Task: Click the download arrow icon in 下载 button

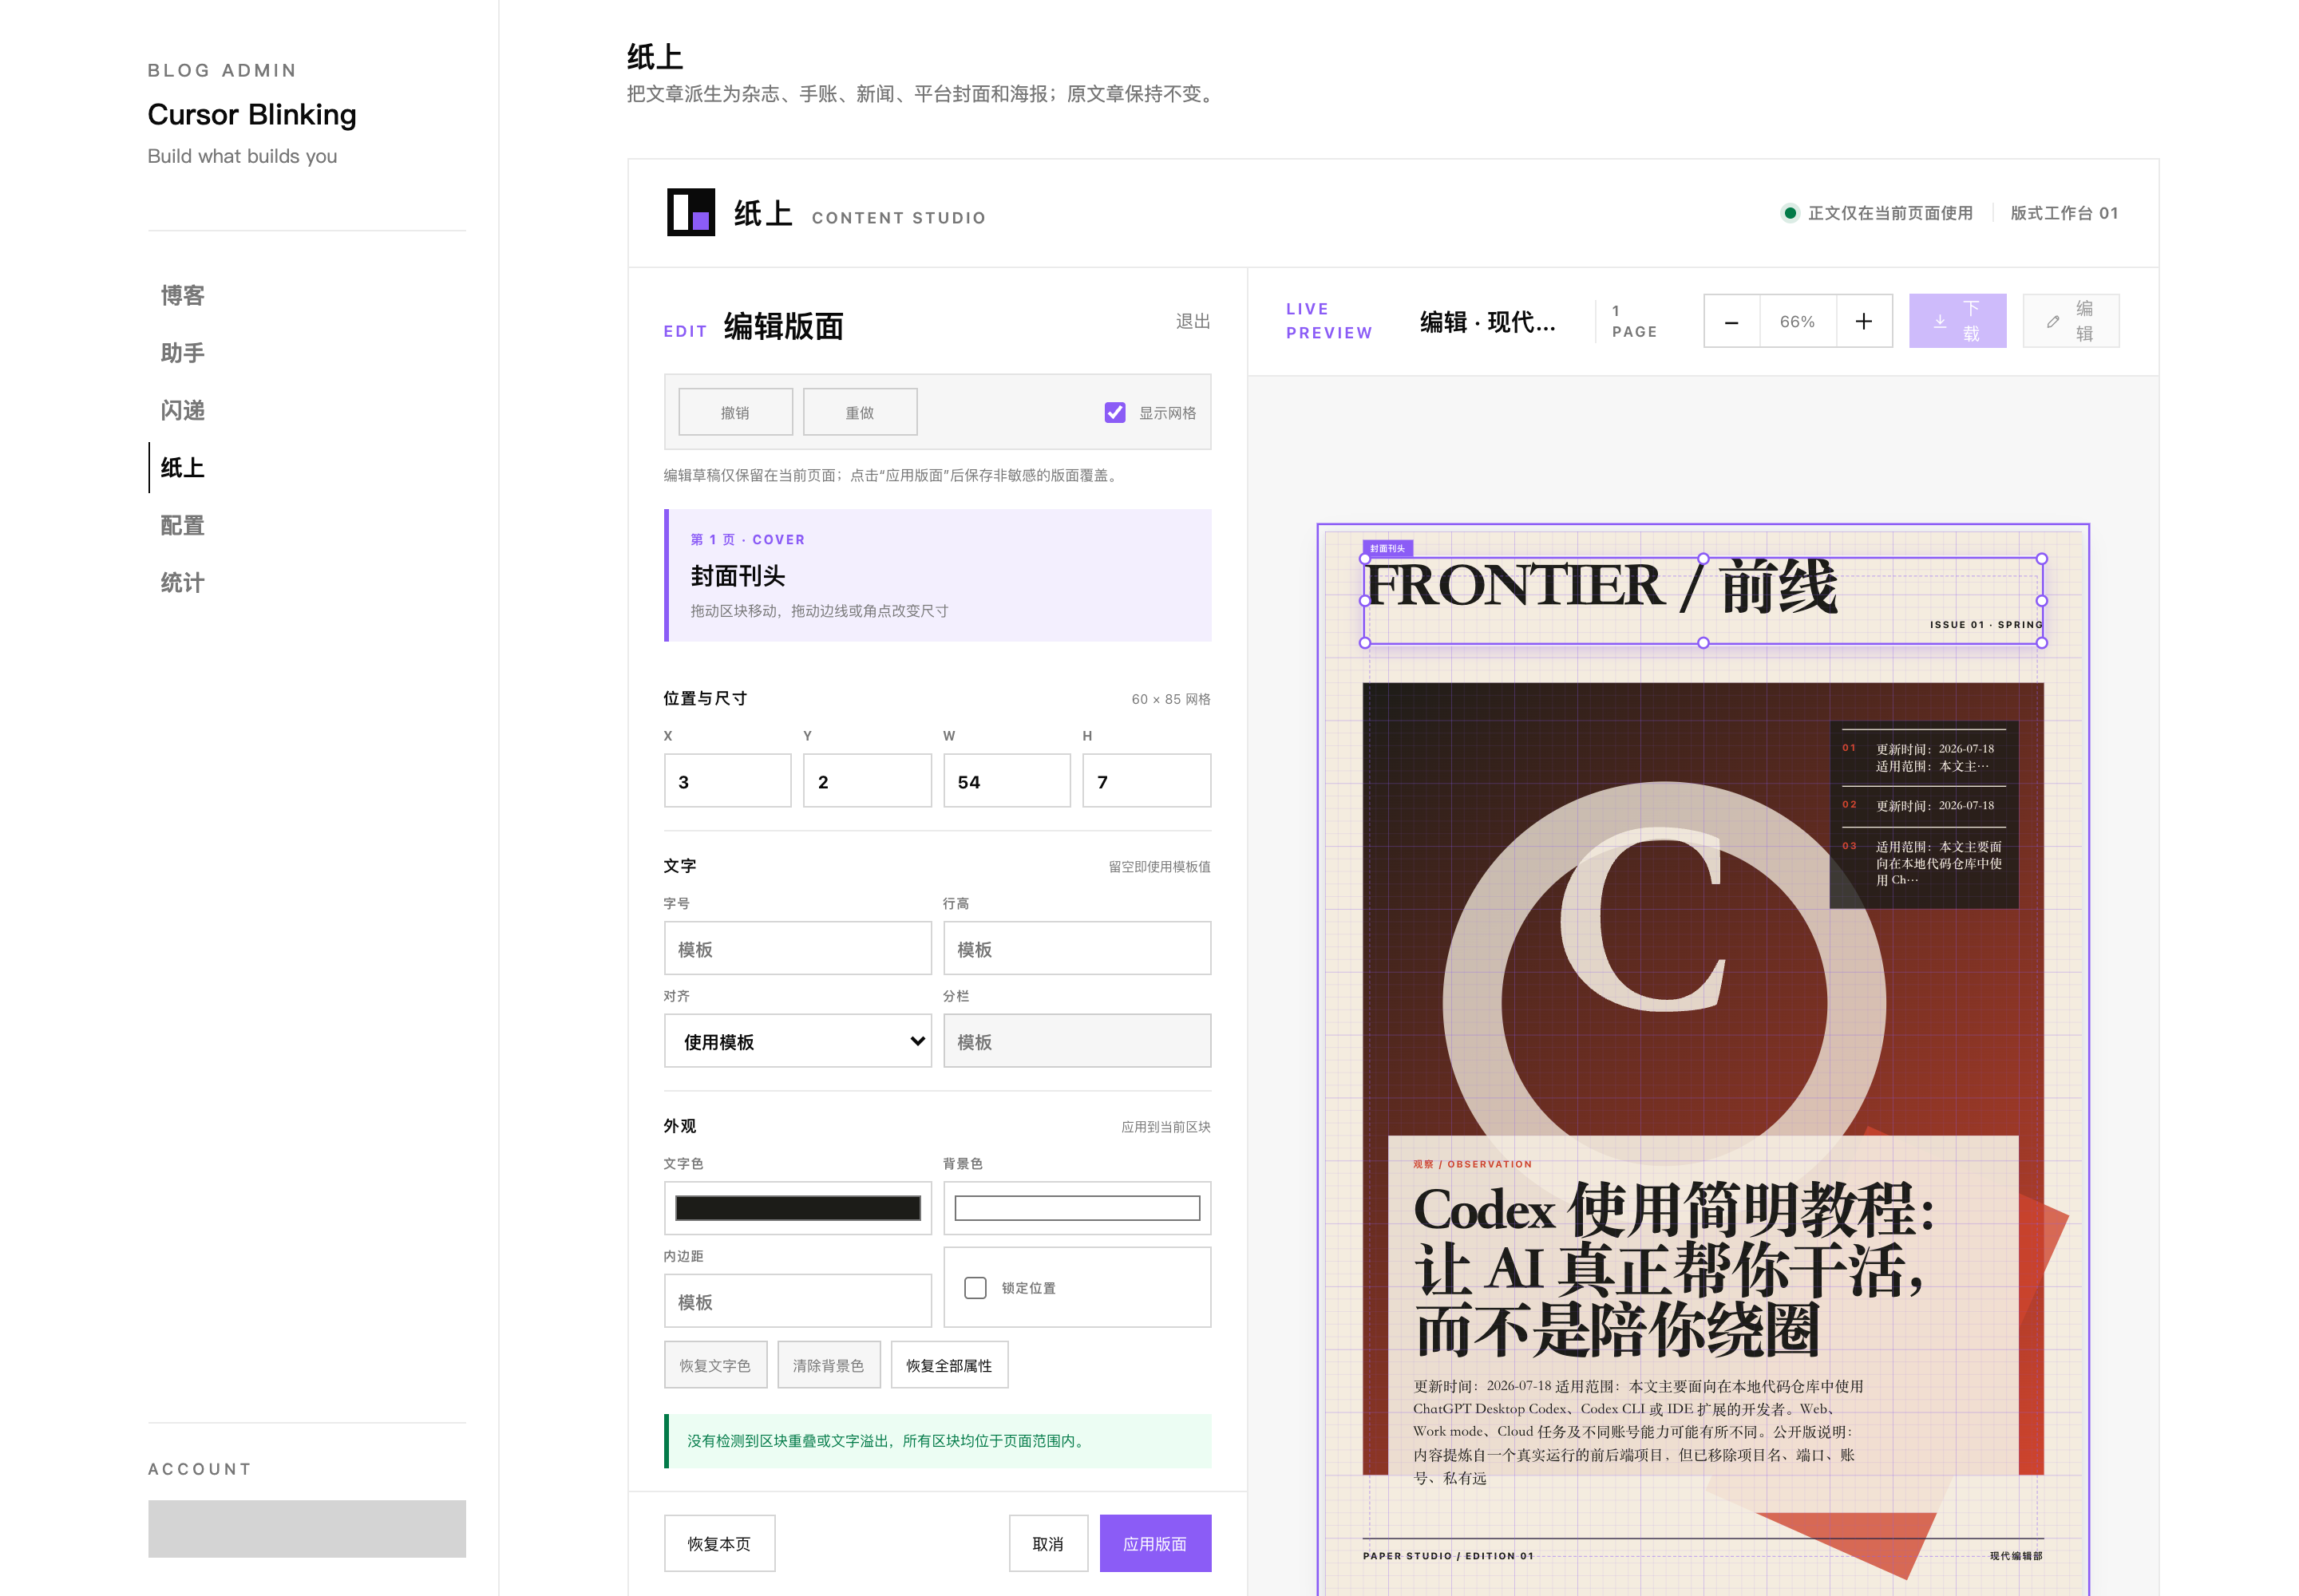Action: click(x=1939, y=321)
